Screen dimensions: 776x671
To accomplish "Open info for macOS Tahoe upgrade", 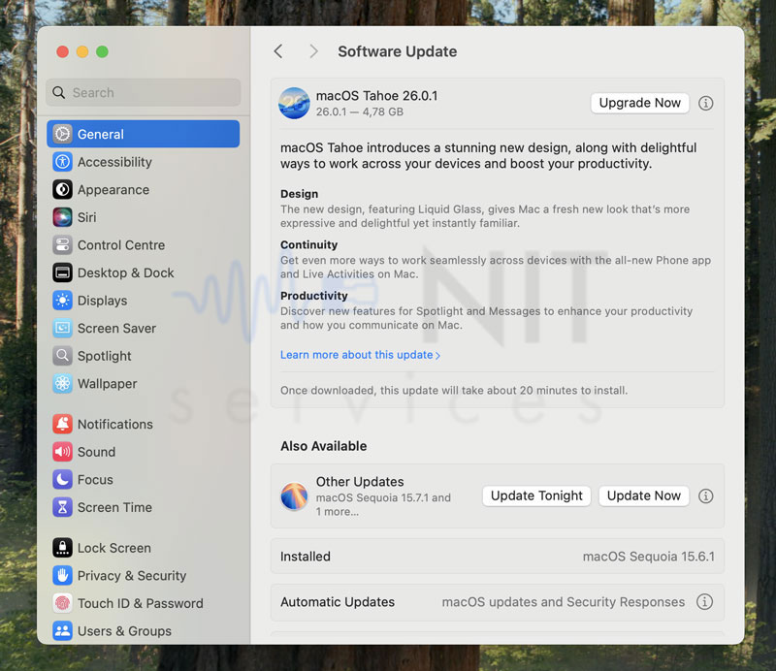I will (705, 103).
